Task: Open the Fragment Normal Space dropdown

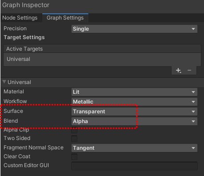Action: tap(134, 148)
